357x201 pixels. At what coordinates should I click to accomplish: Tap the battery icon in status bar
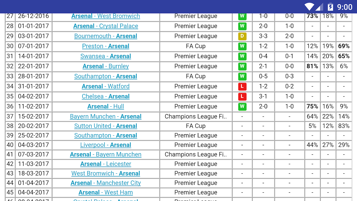330,7
